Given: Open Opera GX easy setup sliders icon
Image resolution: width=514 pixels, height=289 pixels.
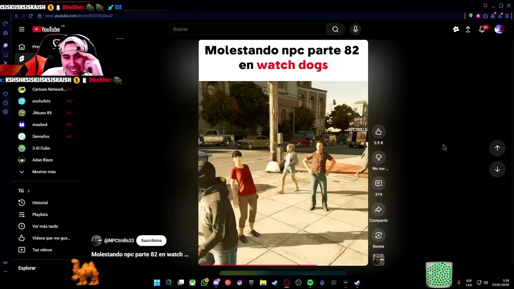Looking at the screenshot, I should pyautogui.click(x=507, y=16).
